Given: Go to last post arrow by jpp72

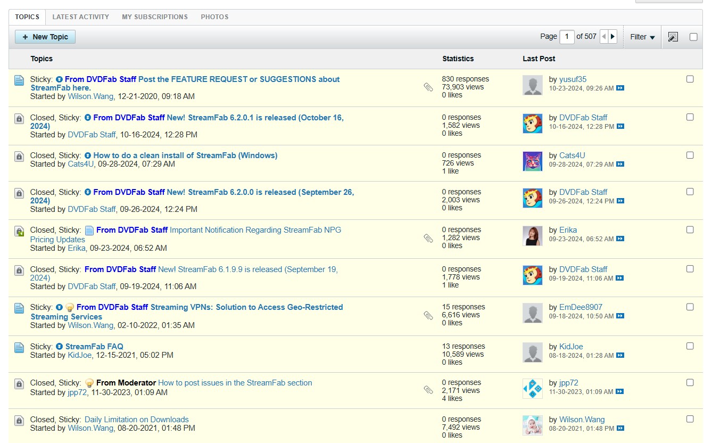Looking at the screenshot, I should pyautogui.click(x=620, y=391).
